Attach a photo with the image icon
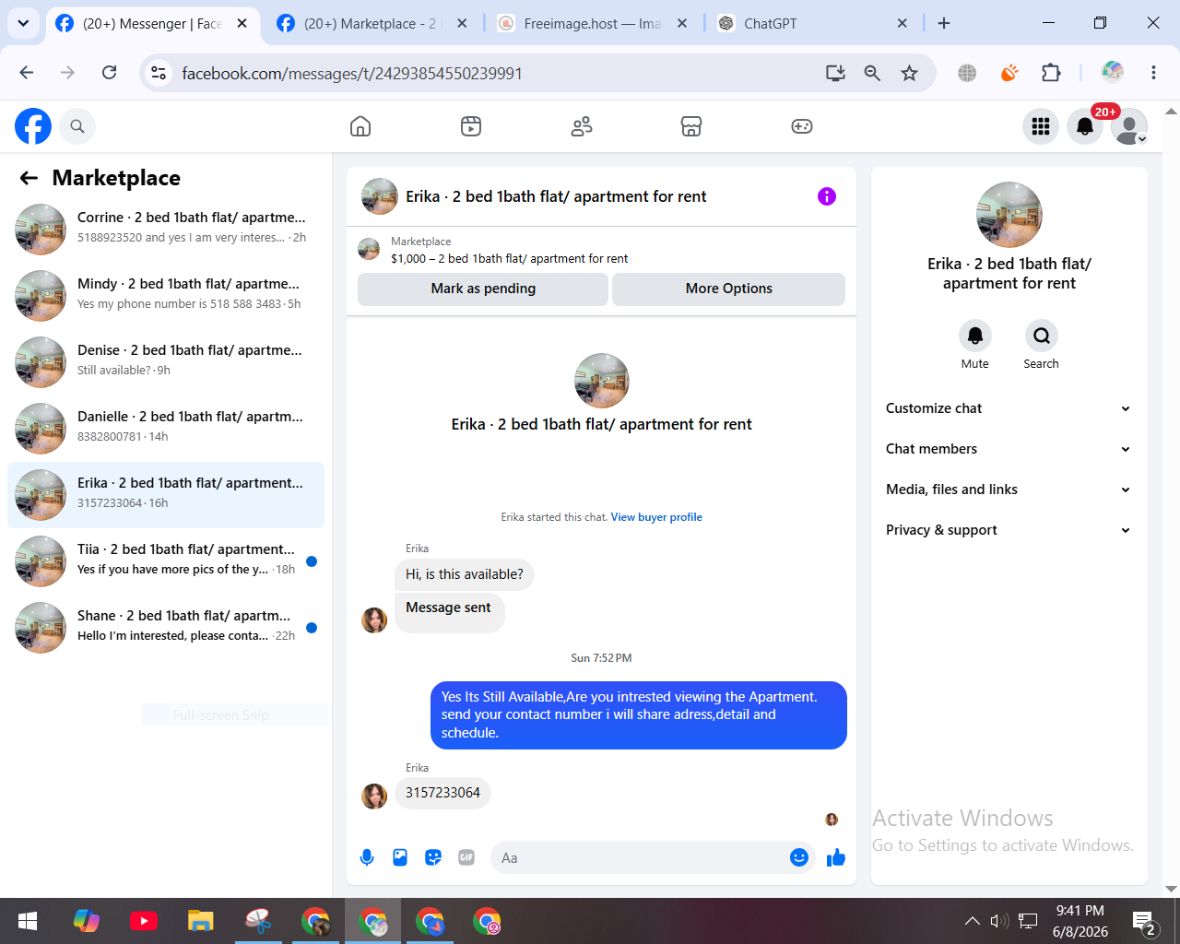1180x944 pixels. pos(400,857)
